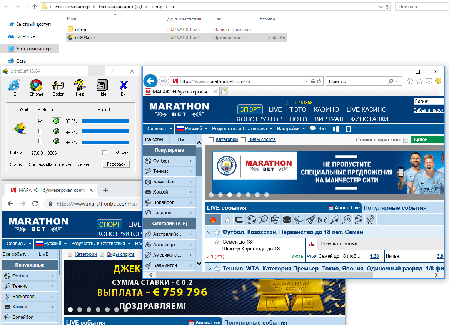This screenshot has width=449, height=325.
Task: Click the Internet Explorer back arrow button
Action: click(150, 81)
